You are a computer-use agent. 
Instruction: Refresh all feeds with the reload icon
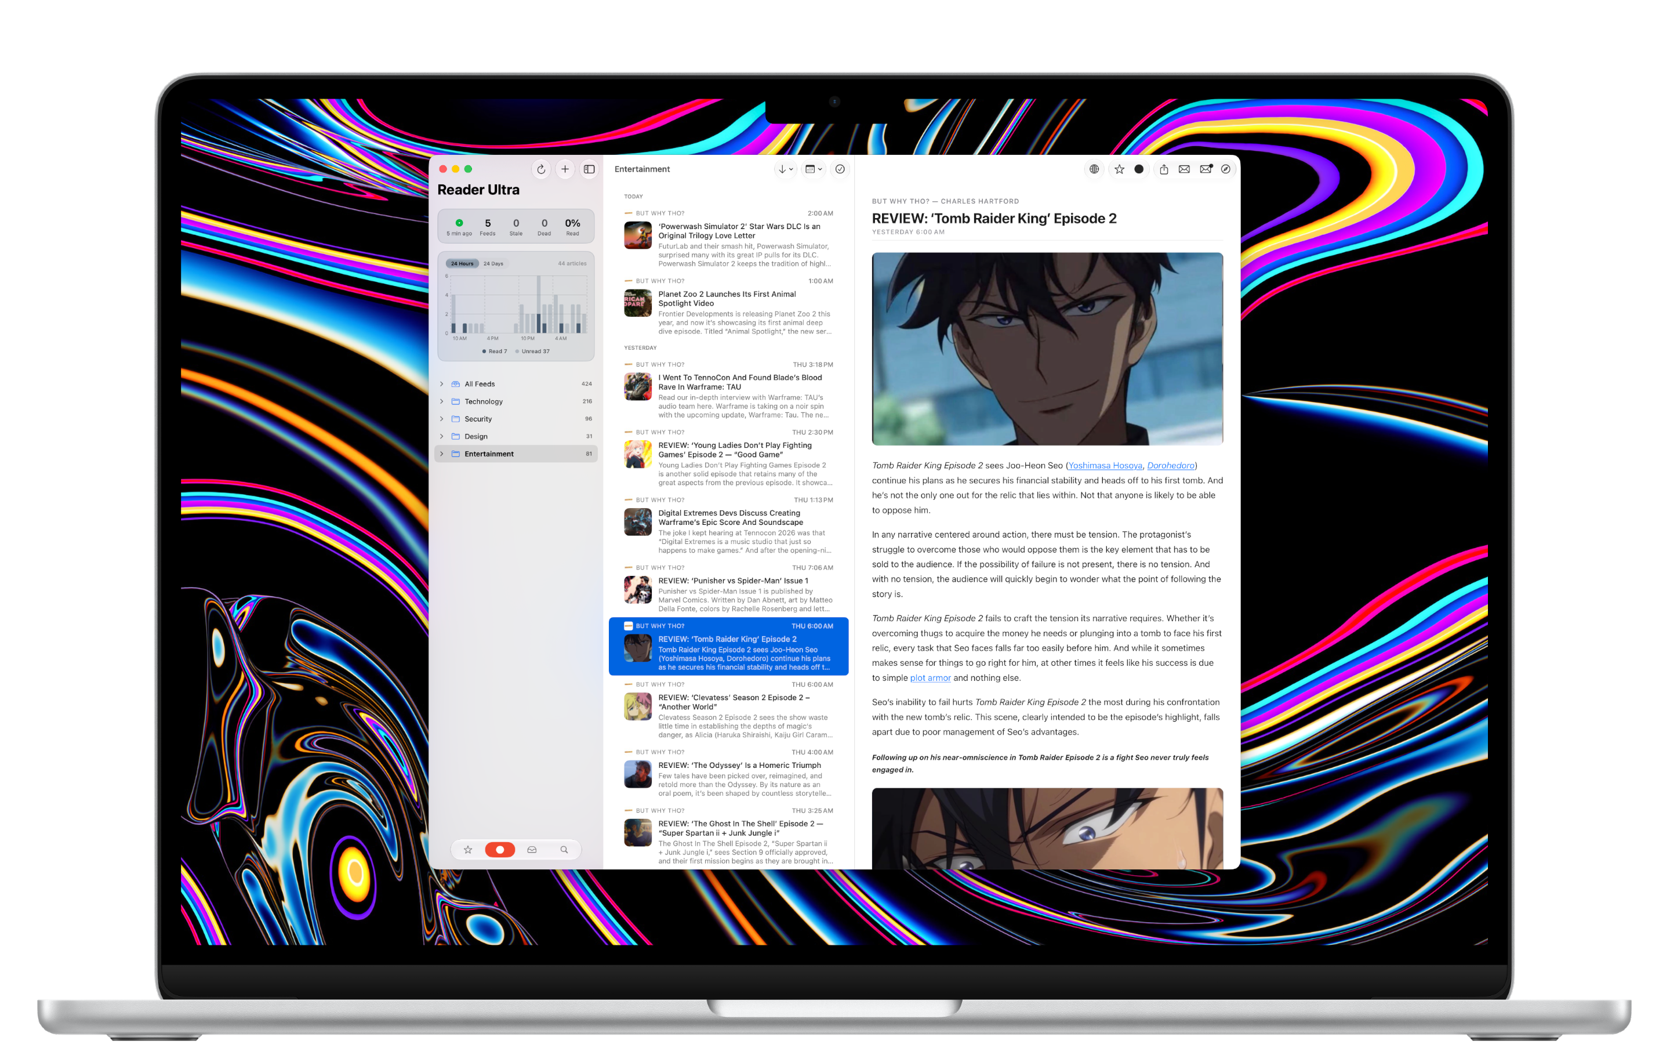[x=541, y=169]
